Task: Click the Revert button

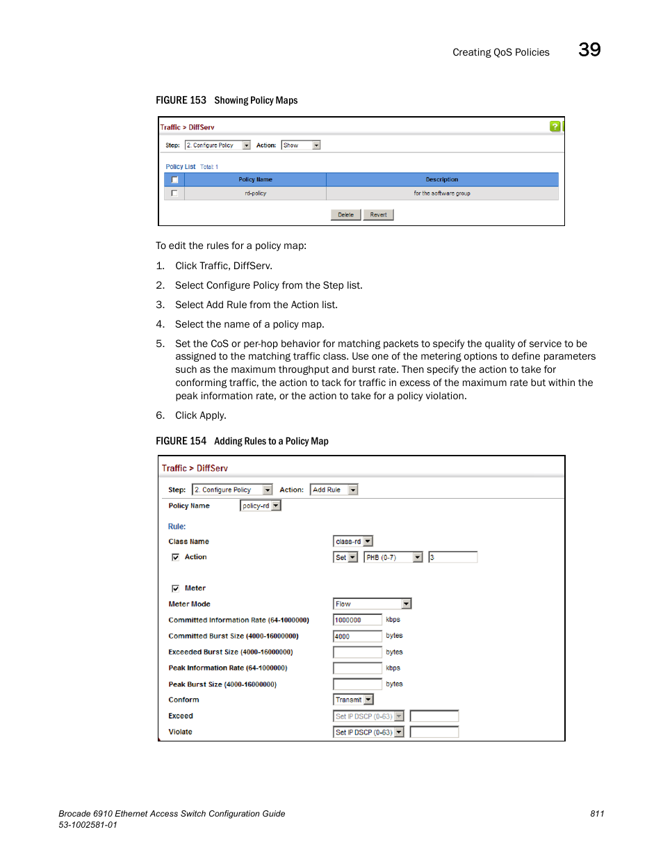Action: point(378,215)
